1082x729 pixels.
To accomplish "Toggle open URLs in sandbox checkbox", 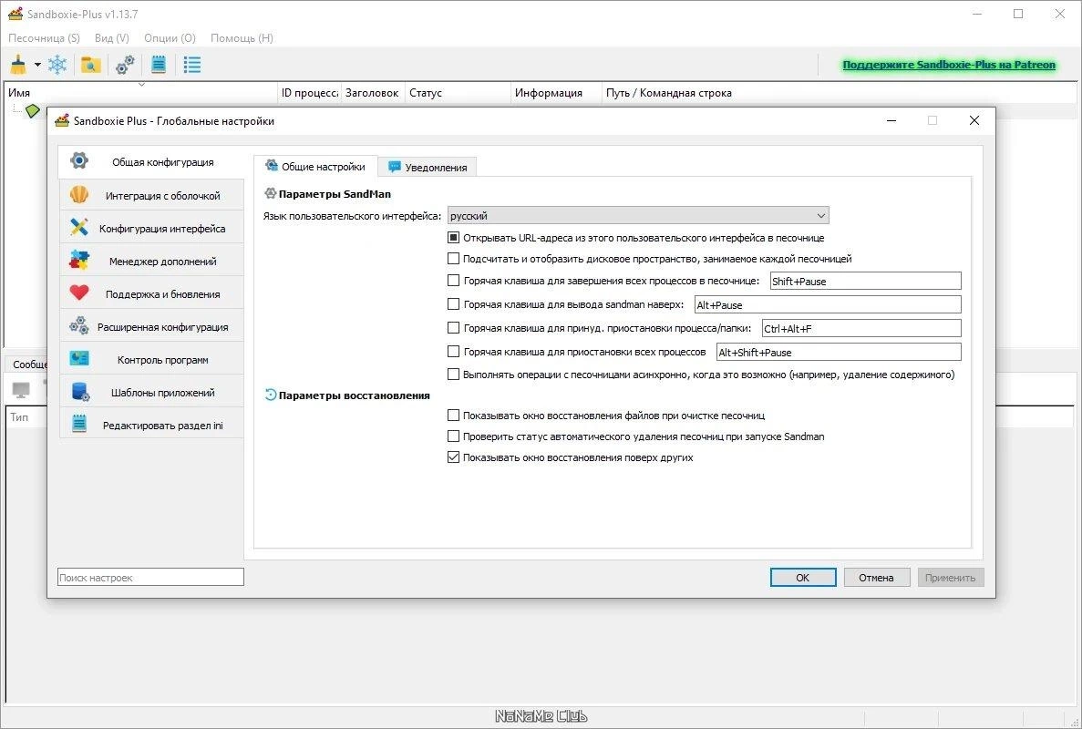I will pos(453,237).
